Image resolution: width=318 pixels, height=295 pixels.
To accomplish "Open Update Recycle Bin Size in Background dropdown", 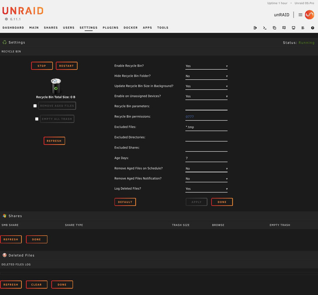I will pyautogui.click(x=206, y=86).
